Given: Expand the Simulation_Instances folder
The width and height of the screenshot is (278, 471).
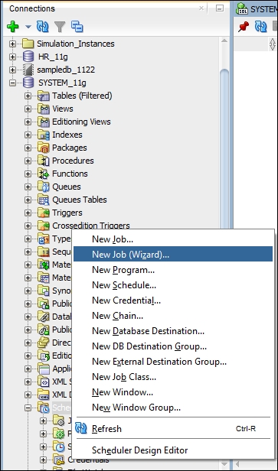Looking at the screenshot, I should click(x=12, y=44).
